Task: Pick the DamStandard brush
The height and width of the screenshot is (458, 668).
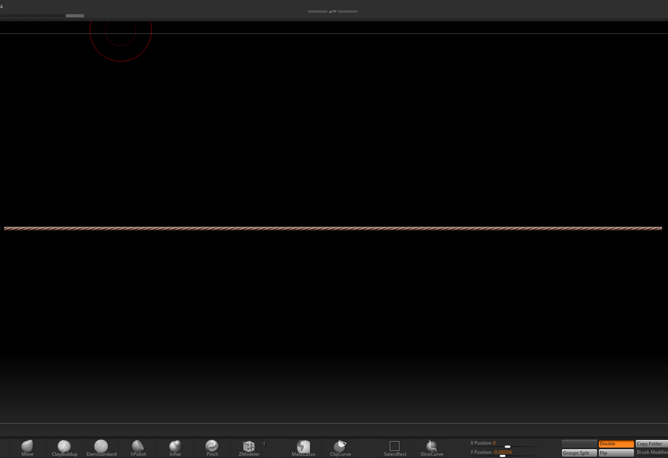Action: (101, 448)
